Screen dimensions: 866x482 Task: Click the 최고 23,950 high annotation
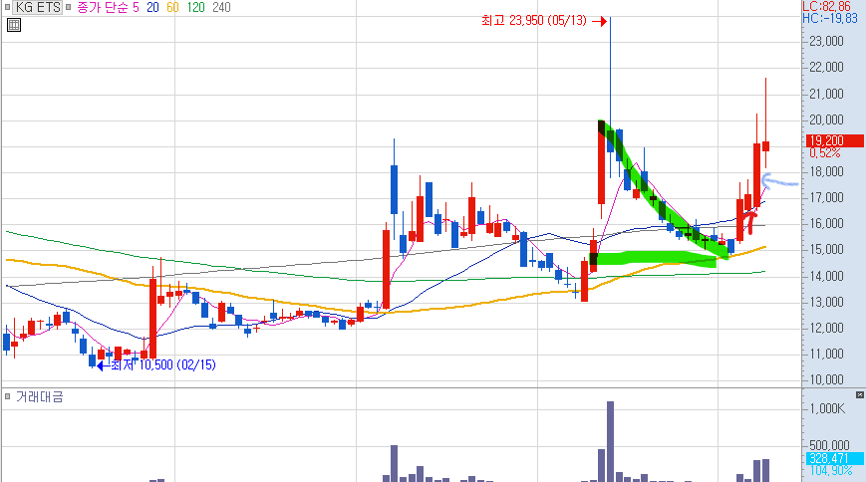(x=534, y=21)
